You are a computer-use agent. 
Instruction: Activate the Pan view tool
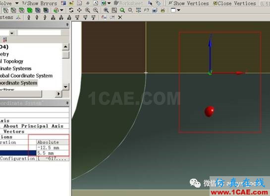tap(79, 10)
